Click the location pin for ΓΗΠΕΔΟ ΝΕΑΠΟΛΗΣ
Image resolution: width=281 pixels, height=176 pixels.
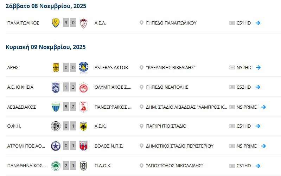tap(141, 87)
